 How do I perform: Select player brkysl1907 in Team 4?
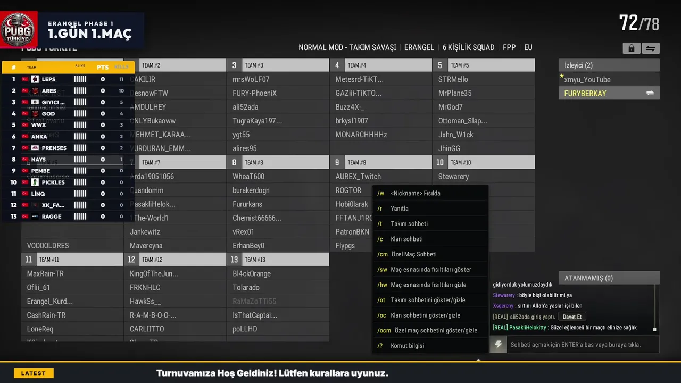point(380,121)
